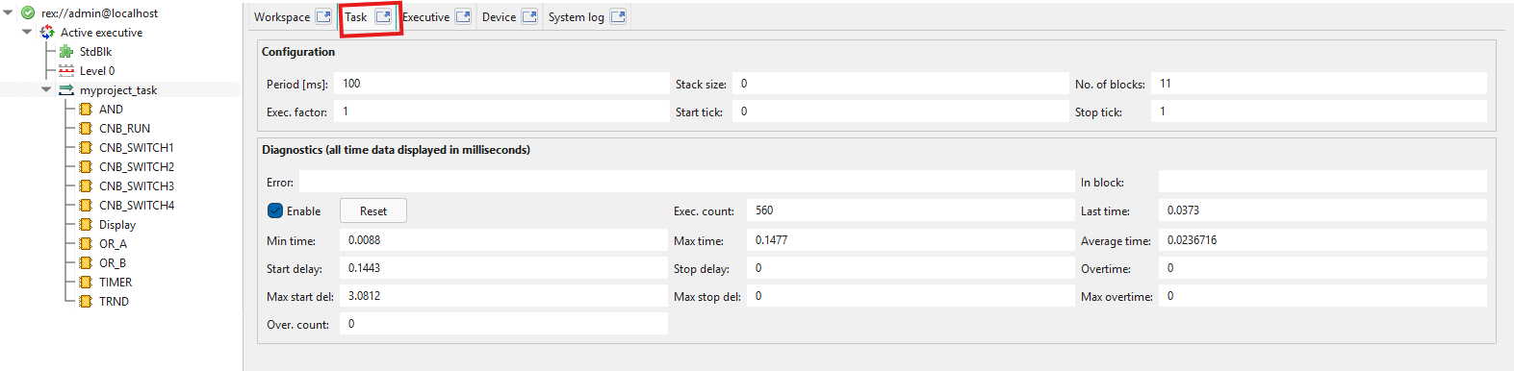Click the myproject_task icon in tree
This screenshot has height=371, width=1514.
tap(66, 90)
